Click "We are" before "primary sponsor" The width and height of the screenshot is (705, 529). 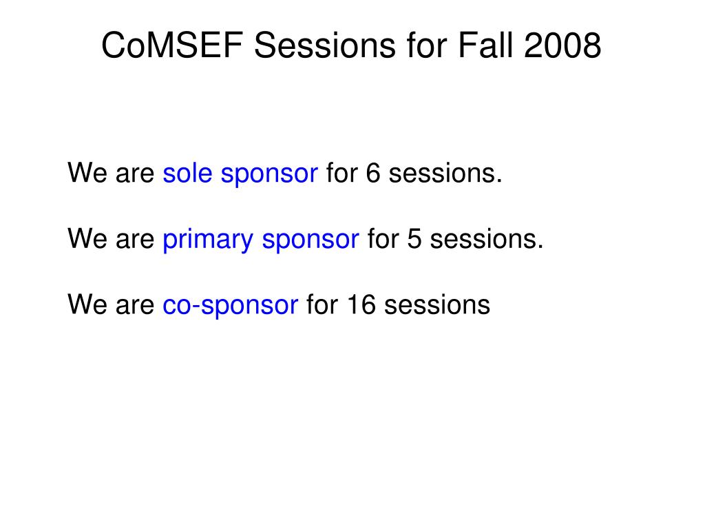pos(111,239)
